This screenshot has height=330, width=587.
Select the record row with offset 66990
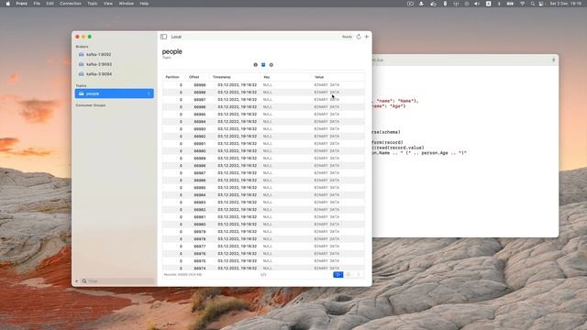tap(263, 150)
